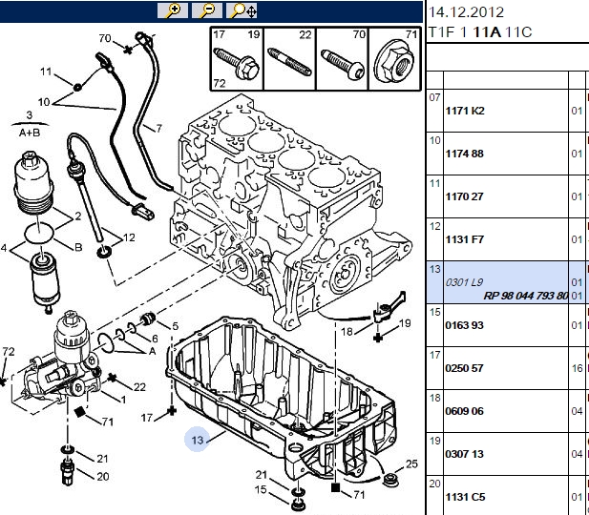This screenshot has height=515, width=589.
Task: Select callout 18 for the oil jet
Action: [x=347, y=332]
